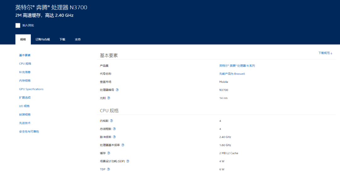This screenshot has width=340, height=176.
Task: Click the 下载规范 download link
Action: [x=325, y=53]
